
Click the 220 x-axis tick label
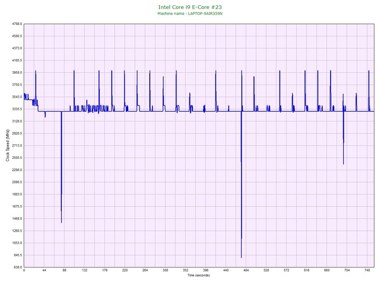[x=125, y=270]
